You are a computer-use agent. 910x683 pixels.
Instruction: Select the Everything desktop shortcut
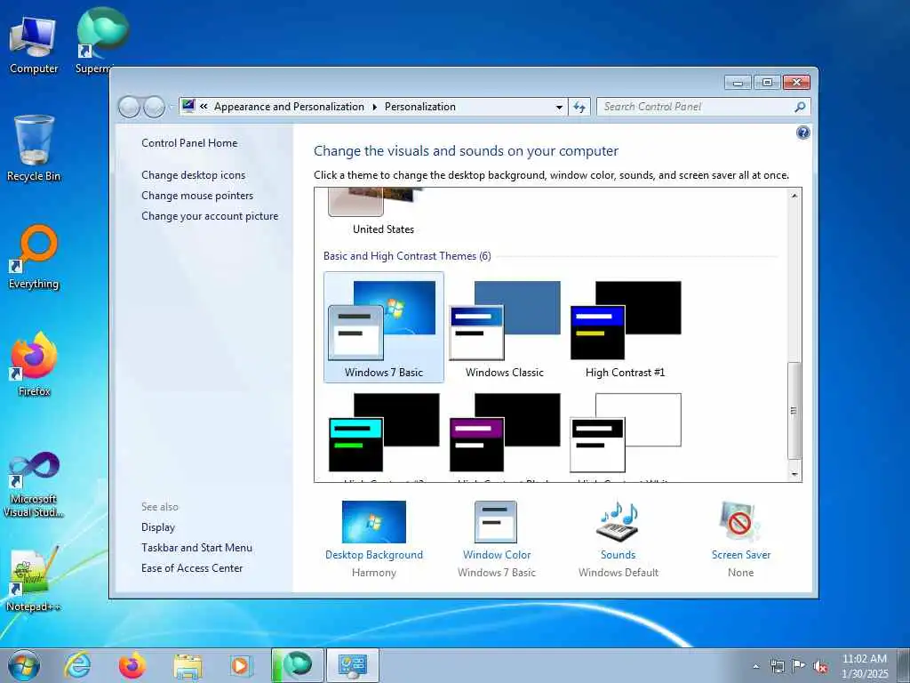coord(34,257)
